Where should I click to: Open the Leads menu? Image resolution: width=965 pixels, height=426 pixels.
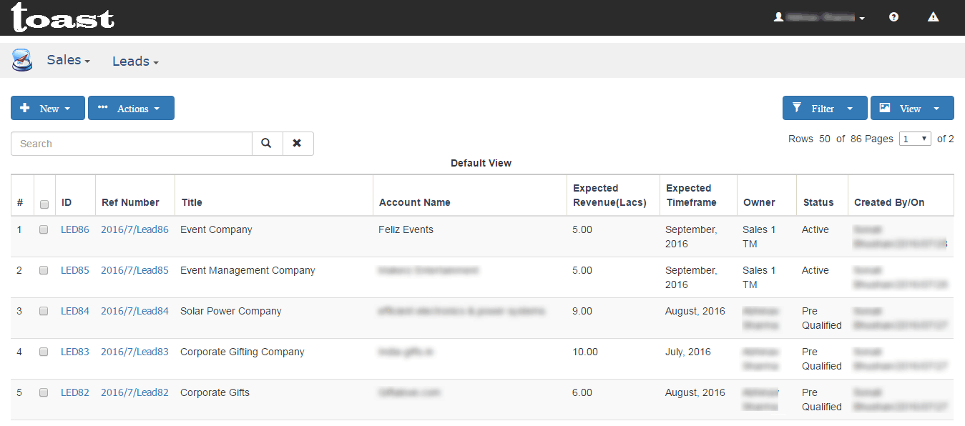(134, 61)
